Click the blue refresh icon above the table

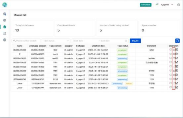177,41
